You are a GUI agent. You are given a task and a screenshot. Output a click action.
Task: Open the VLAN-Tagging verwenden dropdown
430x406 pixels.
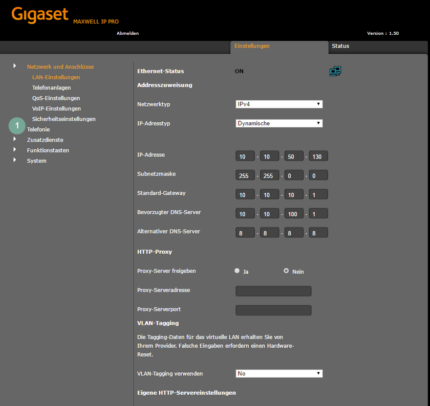coord(279,373)
